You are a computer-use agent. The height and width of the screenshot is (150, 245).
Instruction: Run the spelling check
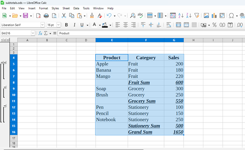[x=140, y=15]
